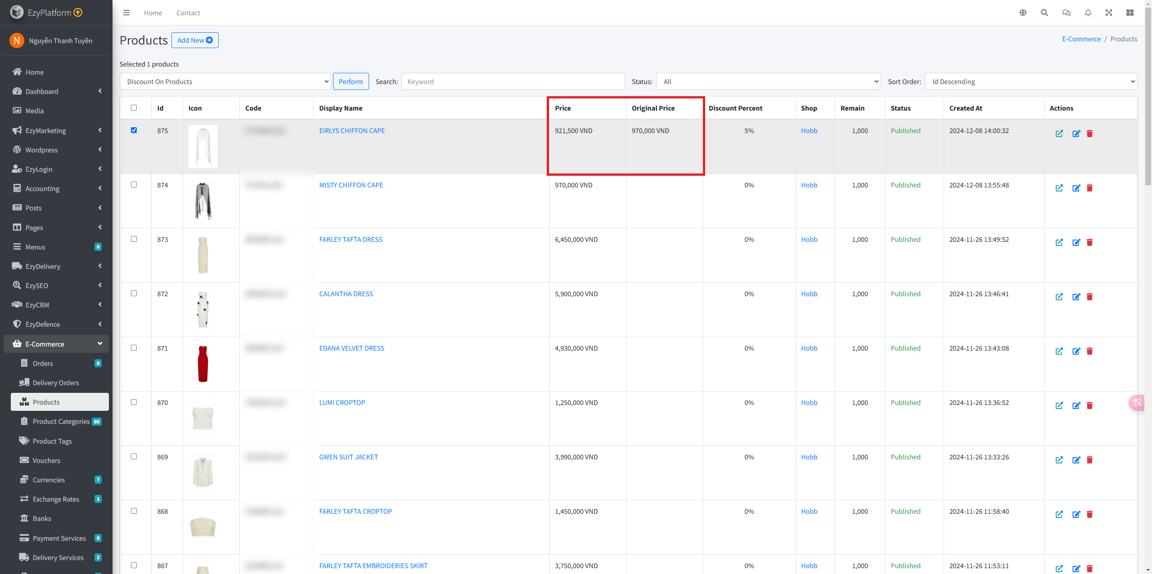
Task: Check product 874 checkbox
Action: click(134, 184)
